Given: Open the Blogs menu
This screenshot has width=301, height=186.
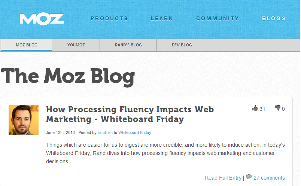Looking at the screenshot, I should pyautogui.click(x=274, y=18).
